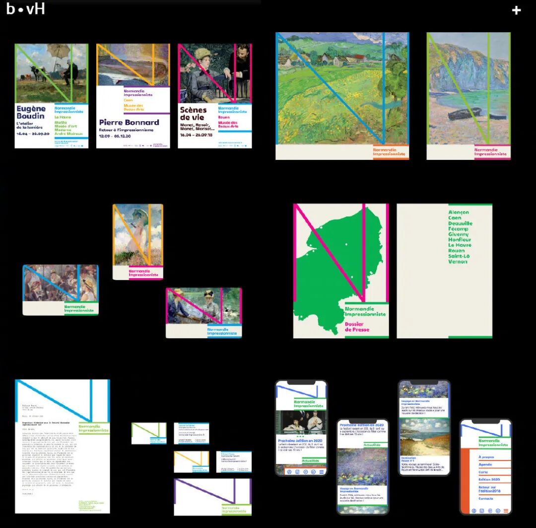
Task: Click the 'Honfleur' city name text
Action: [460, 240]
